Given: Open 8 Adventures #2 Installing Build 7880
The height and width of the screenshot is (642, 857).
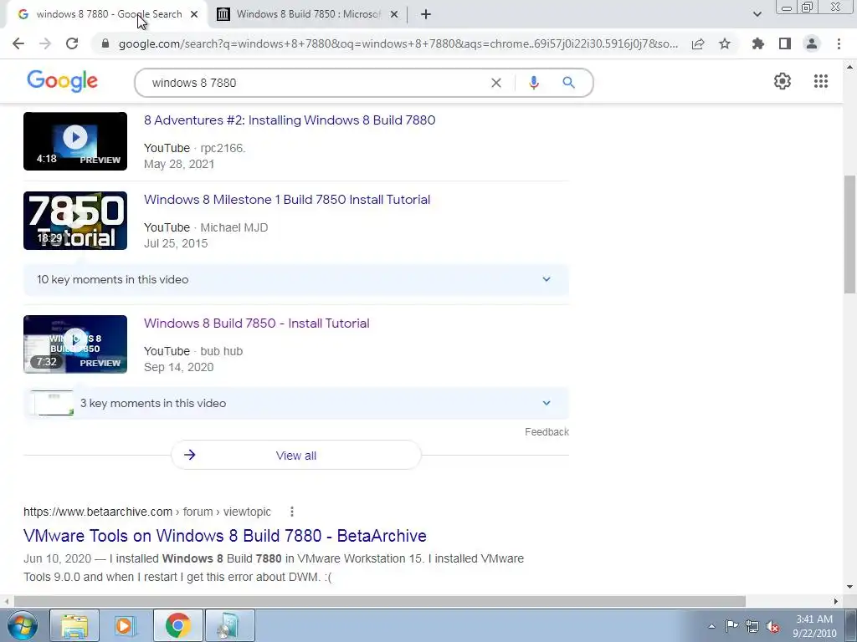Looking at the screenshot, I should click(x=290, y=120).
